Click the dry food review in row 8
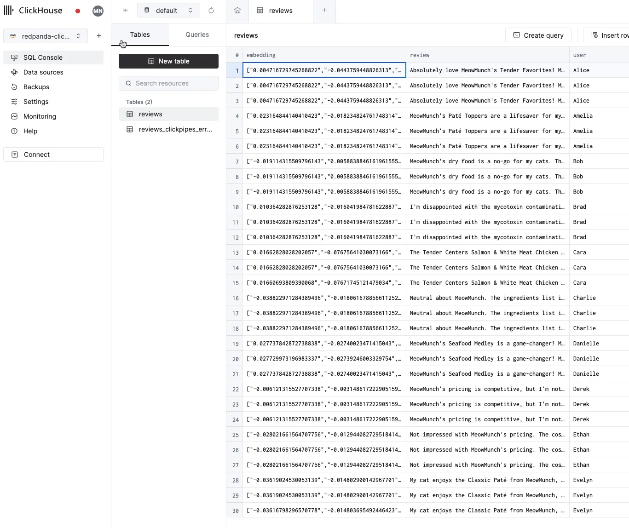Image resolution: width=629 pixels, height=528 pixels. click(x=487, y=177)
